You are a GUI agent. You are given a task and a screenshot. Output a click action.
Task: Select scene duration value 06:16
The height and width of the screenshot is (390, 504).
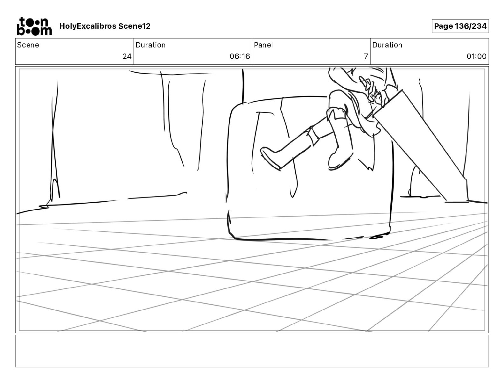(x=240, y=56)
